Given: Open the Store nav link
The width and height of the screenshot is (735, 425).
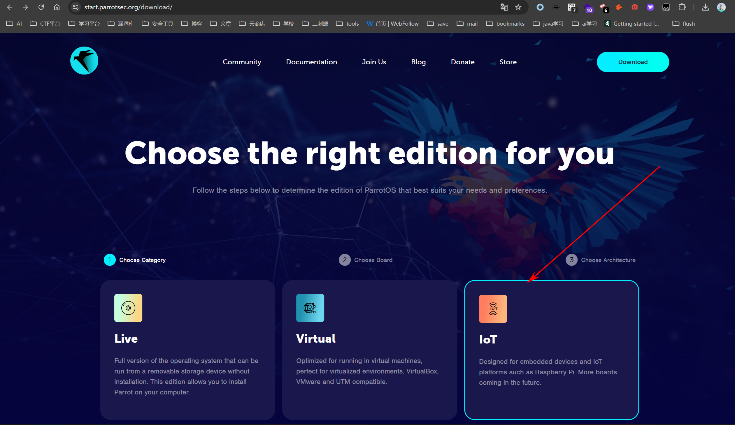Looking at the screenshot, I should click(x=508, y=62).
